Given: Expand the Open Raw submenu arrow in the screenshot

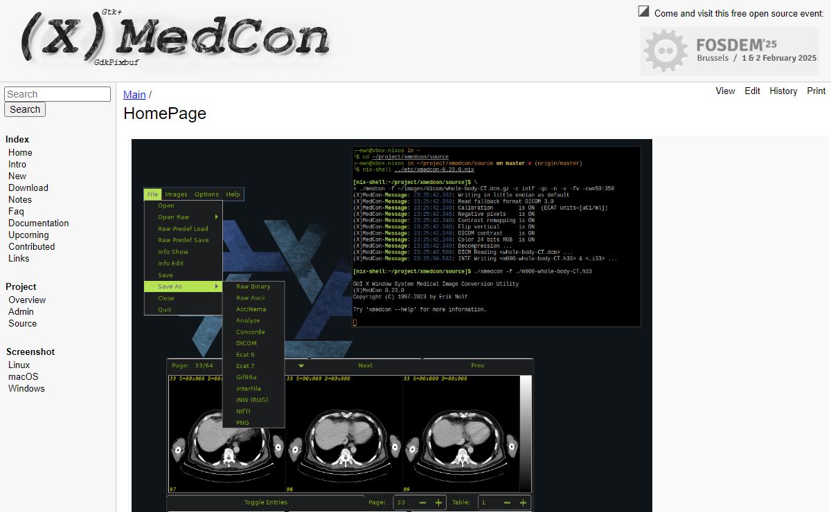Looking at the screenshot, I should pos(216,217).
